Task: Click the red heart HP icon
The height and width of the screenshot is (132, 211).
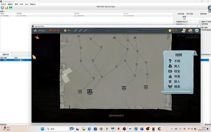Action: [50, 30]
